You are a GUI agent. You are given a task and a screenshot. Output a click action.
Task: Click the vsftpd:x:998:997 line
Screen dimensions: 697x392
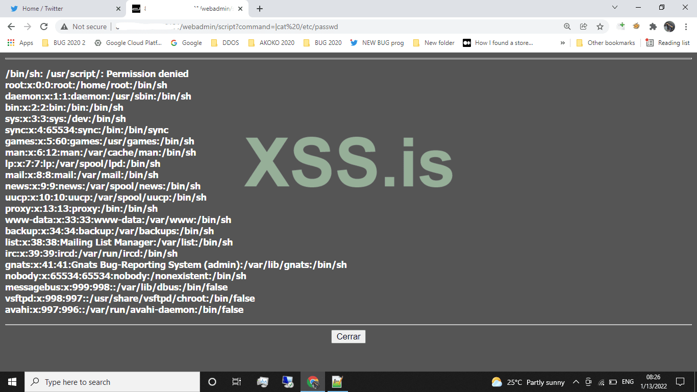click(130, 299)
